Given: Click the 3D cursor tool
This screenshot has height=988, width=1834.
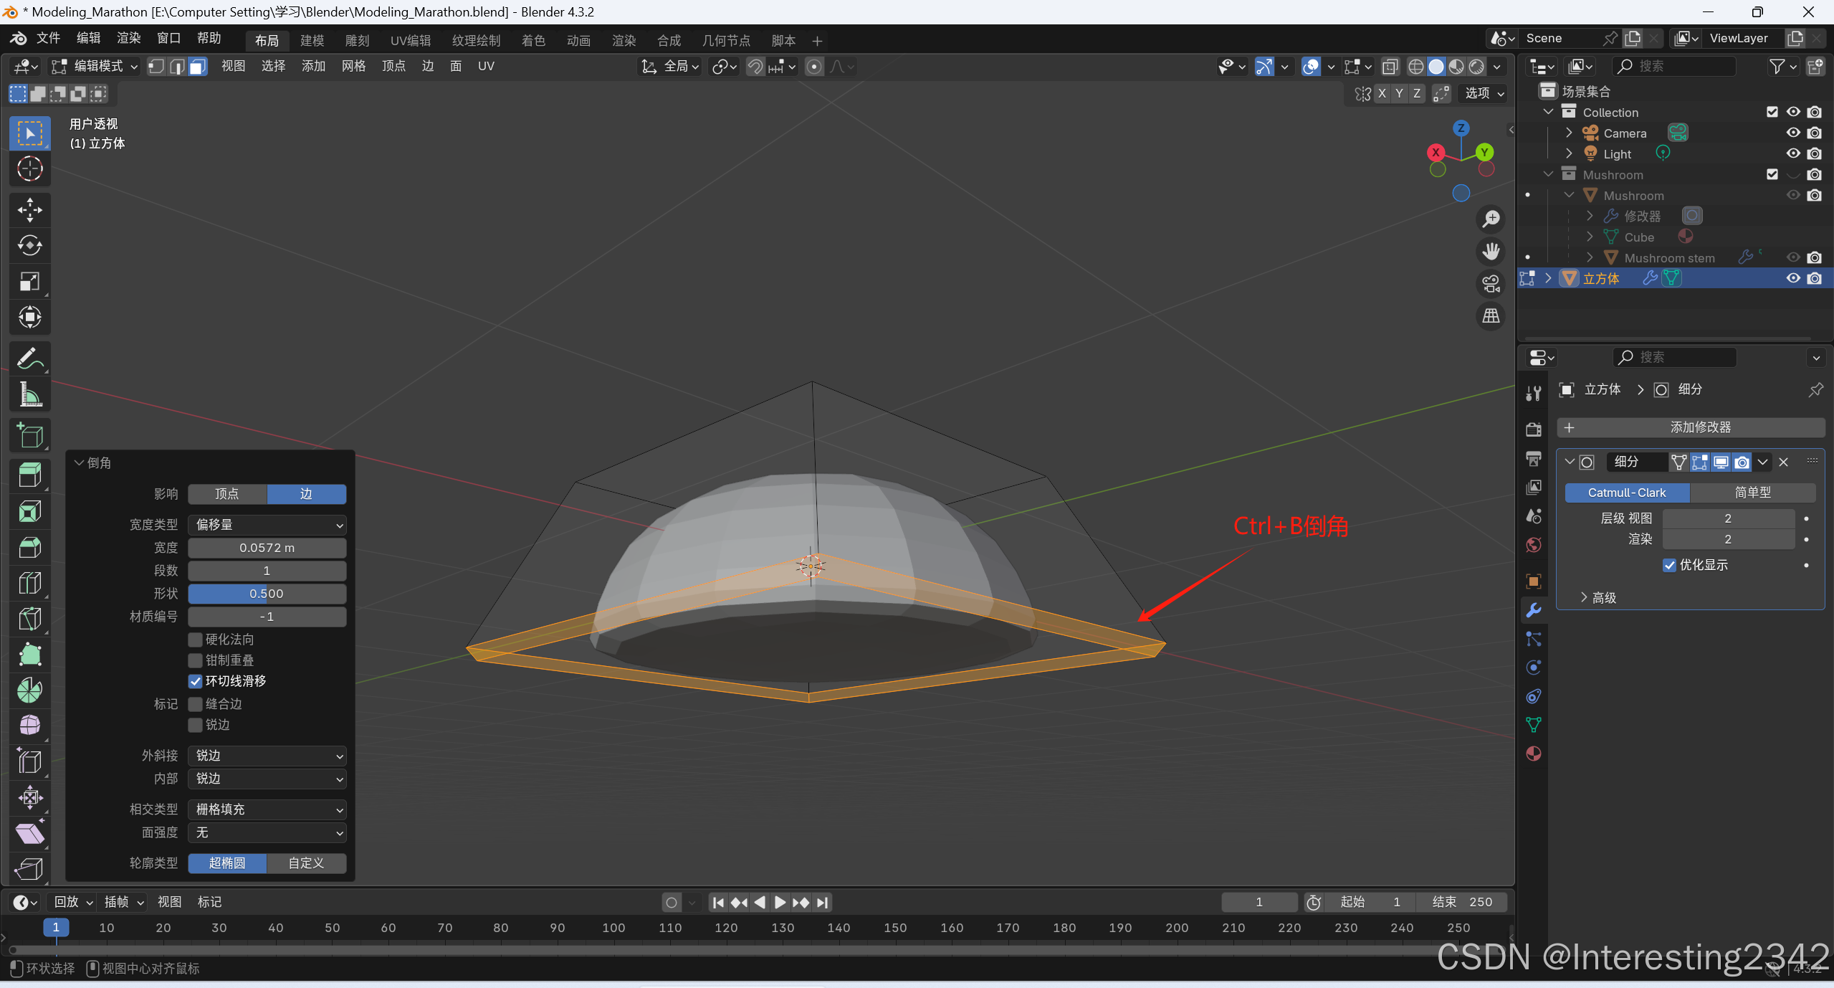Looking at the screenshot, I should pos(29,169).
